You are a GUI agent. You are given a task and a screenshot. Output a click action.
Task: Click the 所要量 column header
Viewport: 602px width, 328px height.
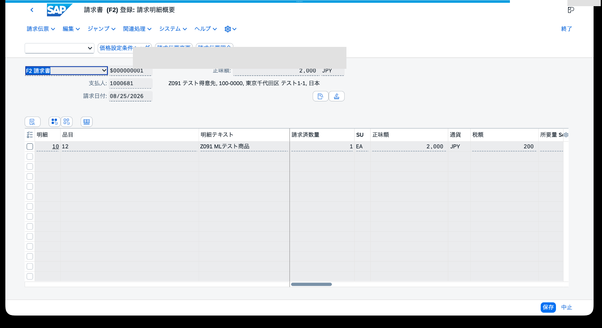point(551,135)
